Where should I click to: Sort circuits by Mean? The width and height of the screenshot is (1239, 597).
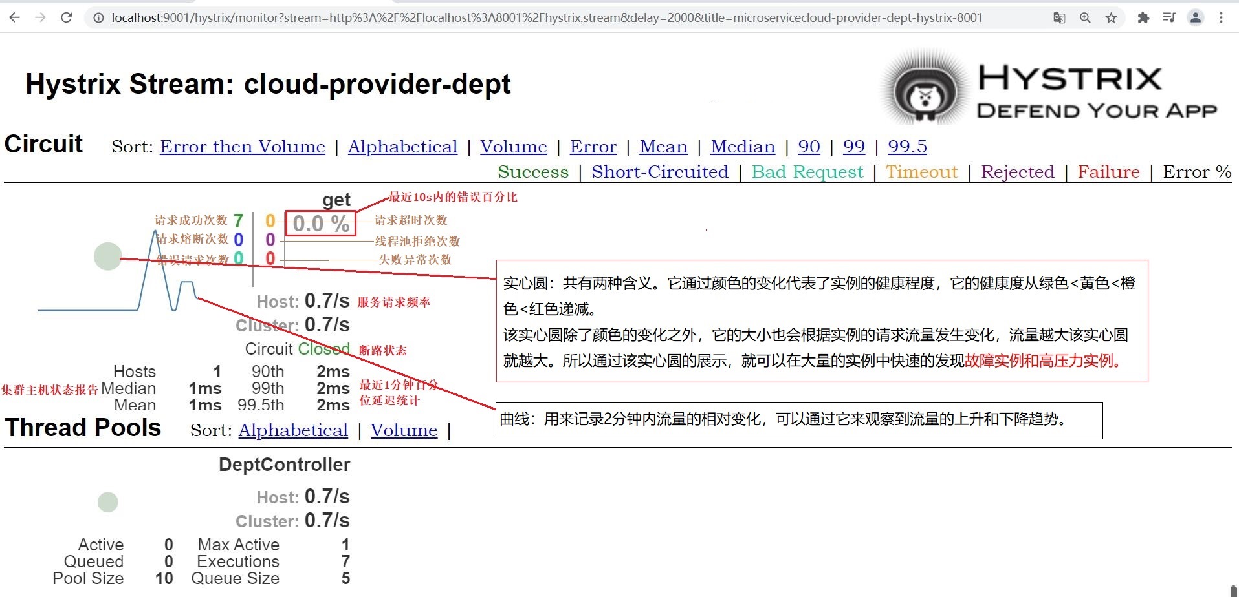coord(664,147)
